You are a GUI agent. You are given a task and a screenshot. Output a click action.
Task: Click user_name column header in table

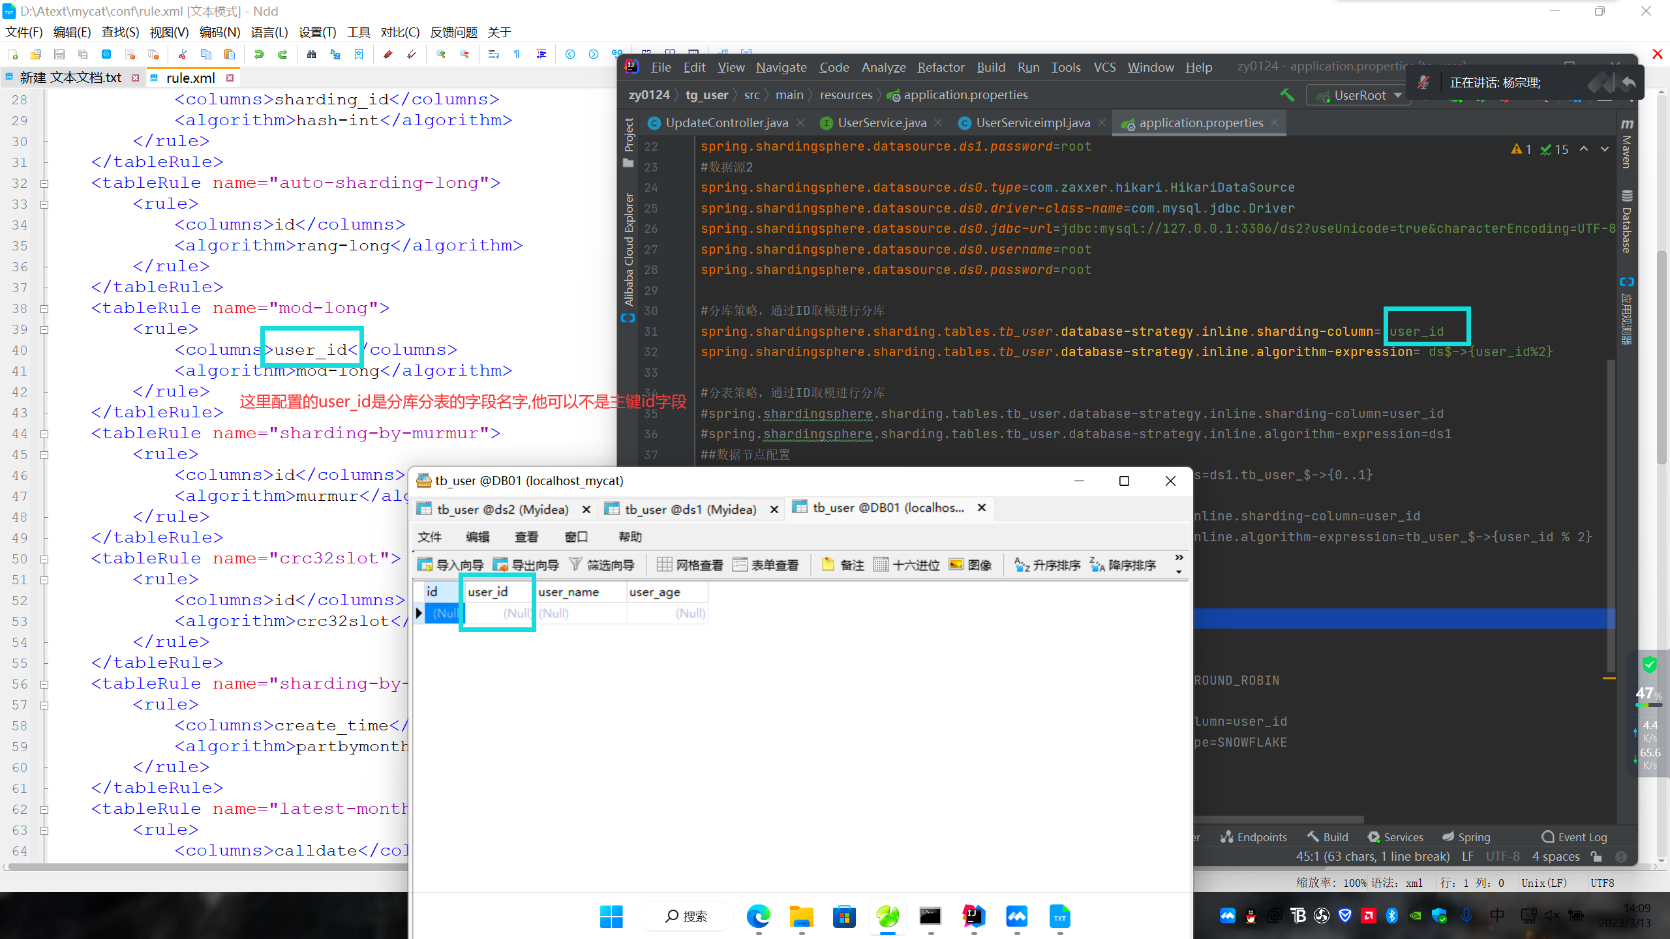(x=581, y=592)
